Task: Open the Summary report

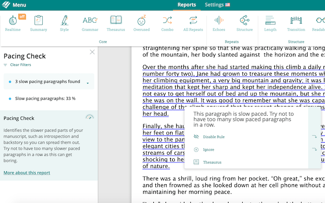Action: tap(39, 23)
